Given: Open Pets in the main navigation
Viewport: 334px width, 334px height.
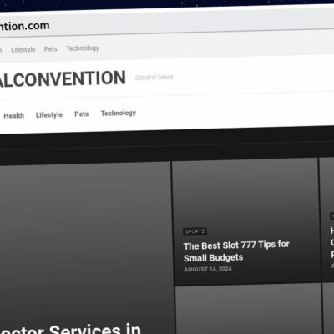Looking at the screenshot, I should tap(82, 114).
